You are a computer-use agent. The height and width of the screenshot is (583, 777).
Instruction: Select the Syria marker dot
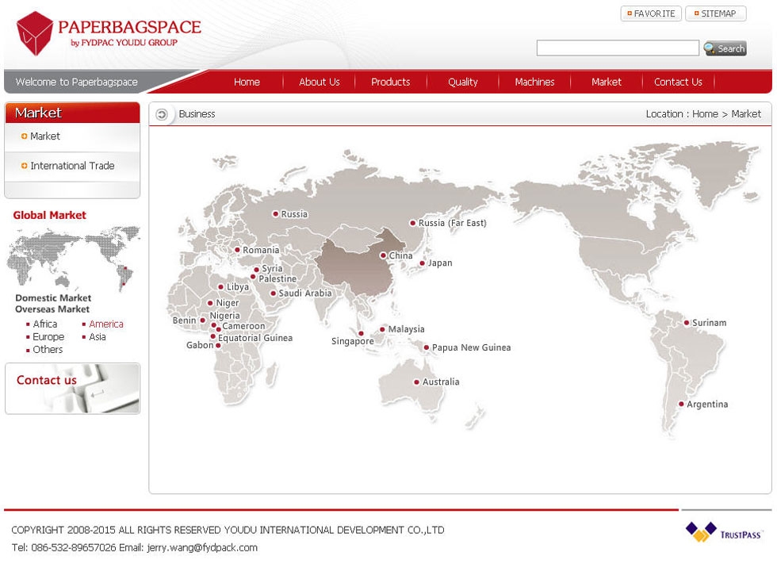click(x=256, y=270)
